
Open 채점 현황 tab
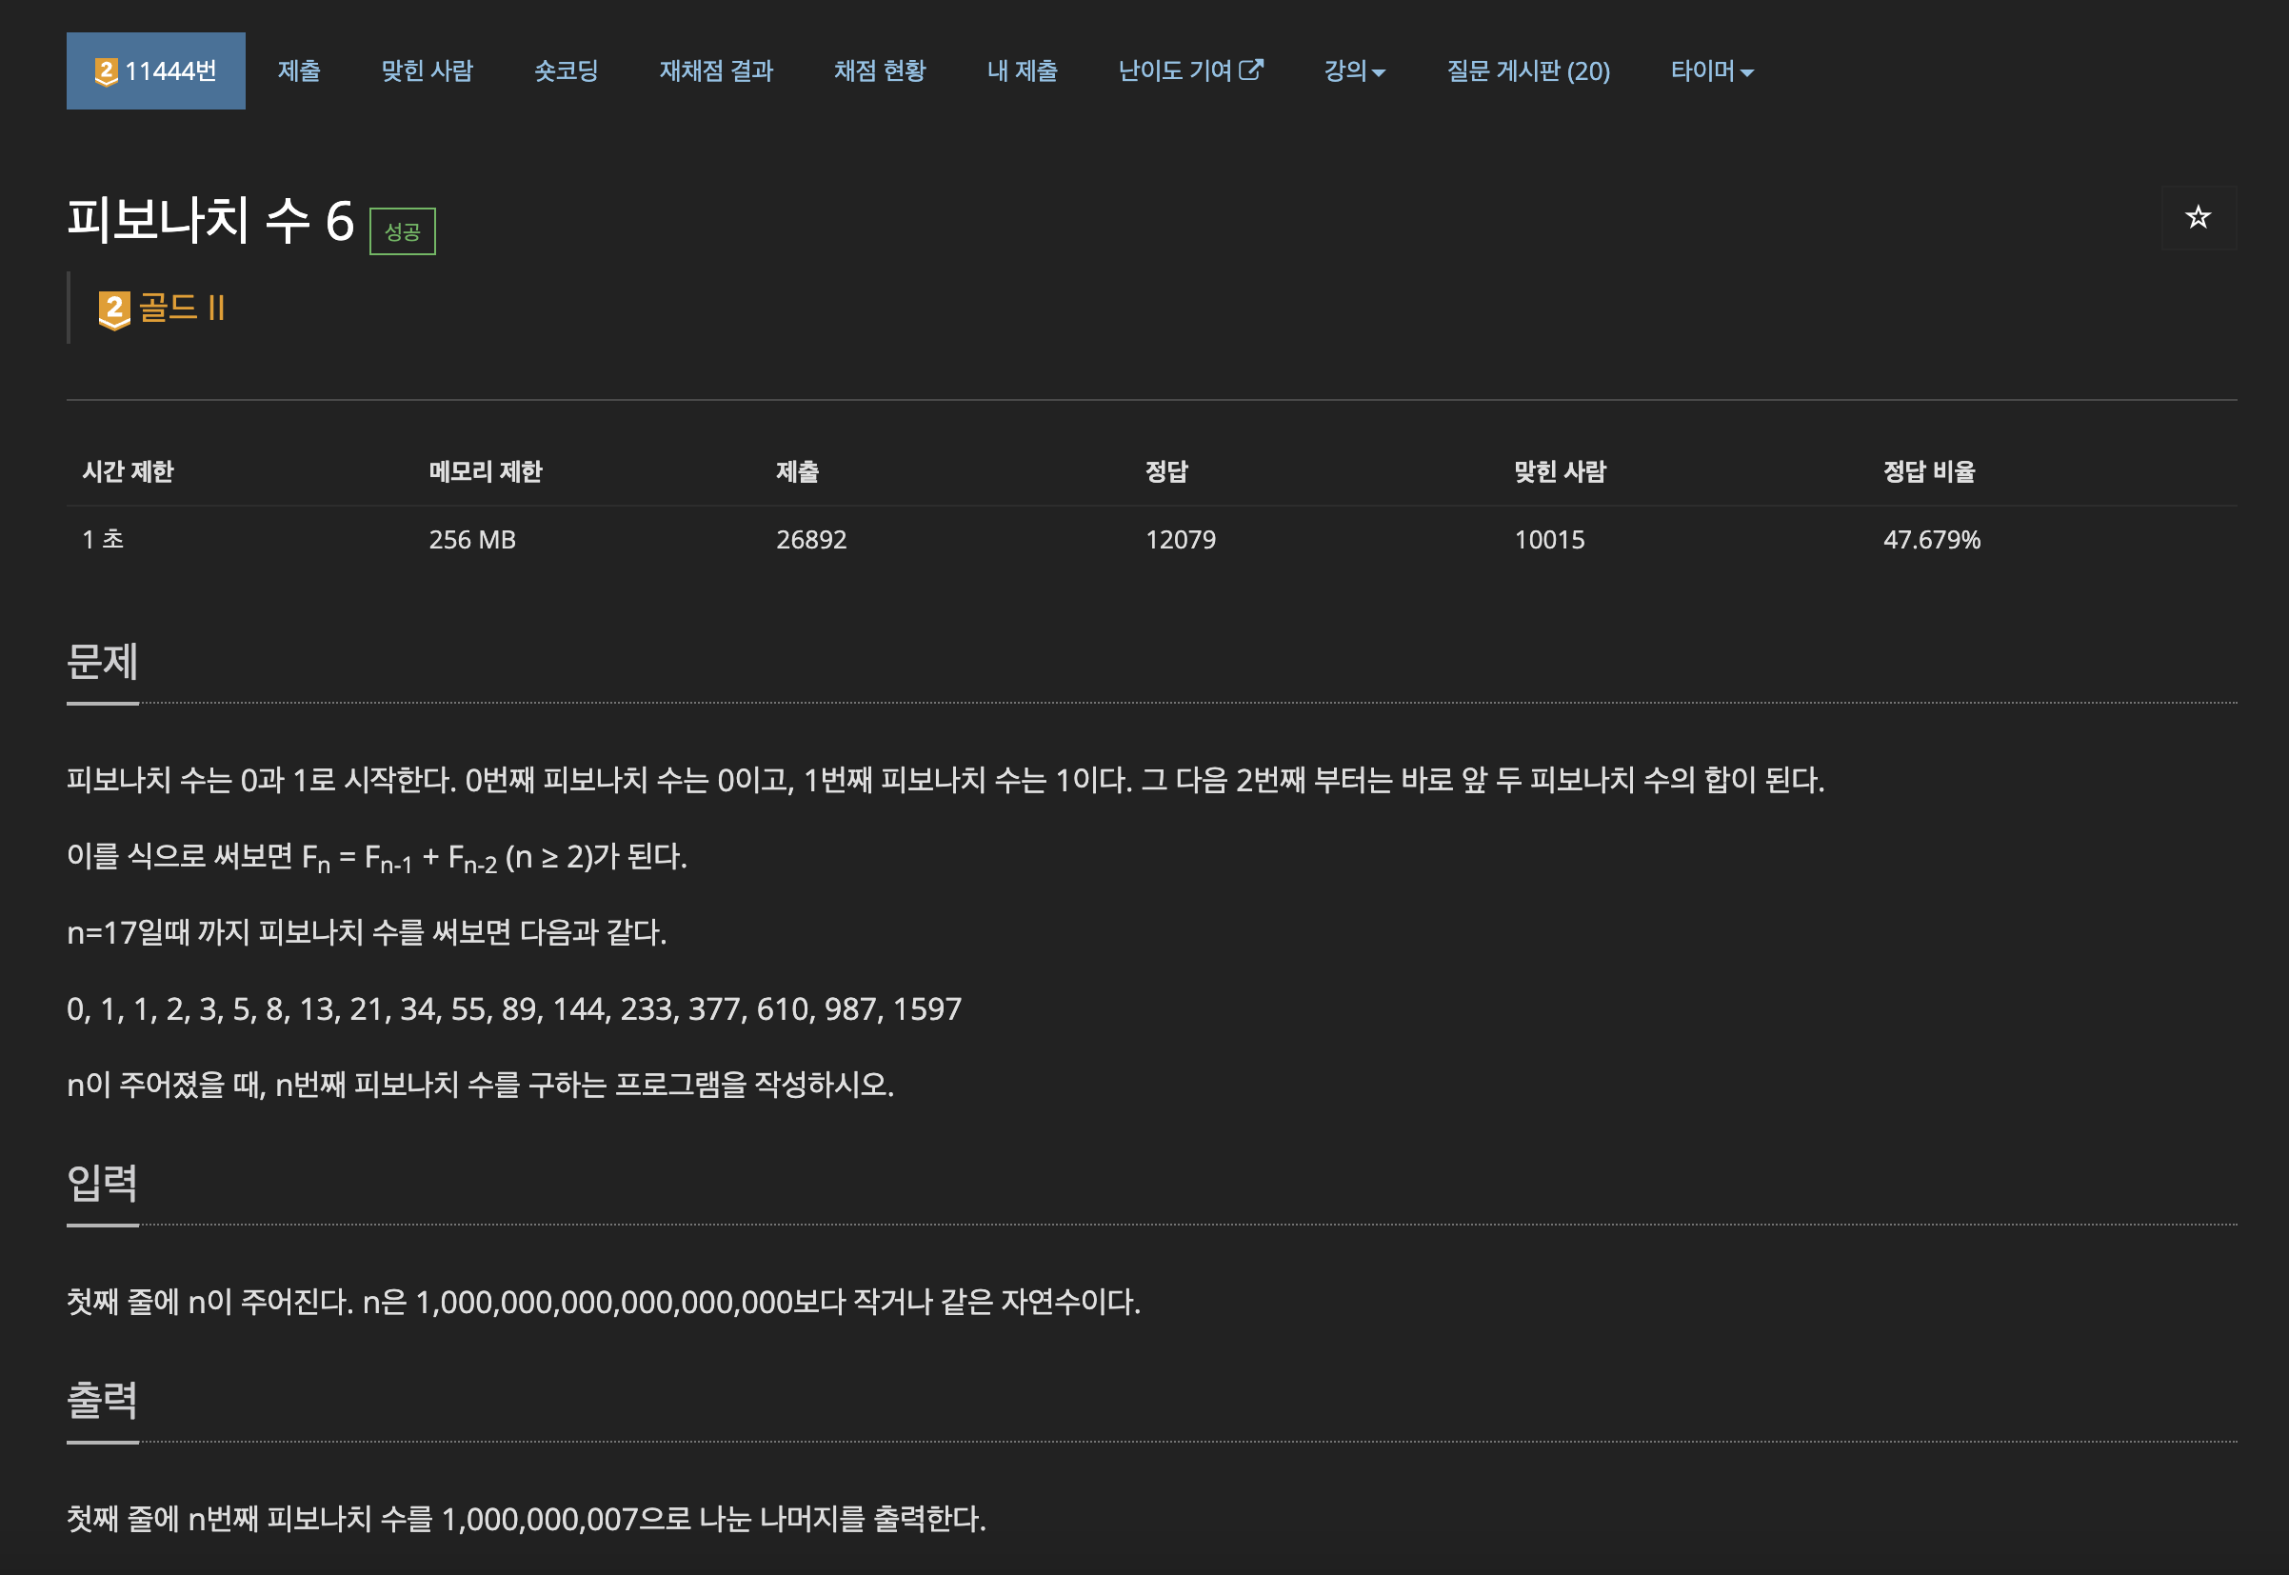pyautogui.click(x=879, y=71)
